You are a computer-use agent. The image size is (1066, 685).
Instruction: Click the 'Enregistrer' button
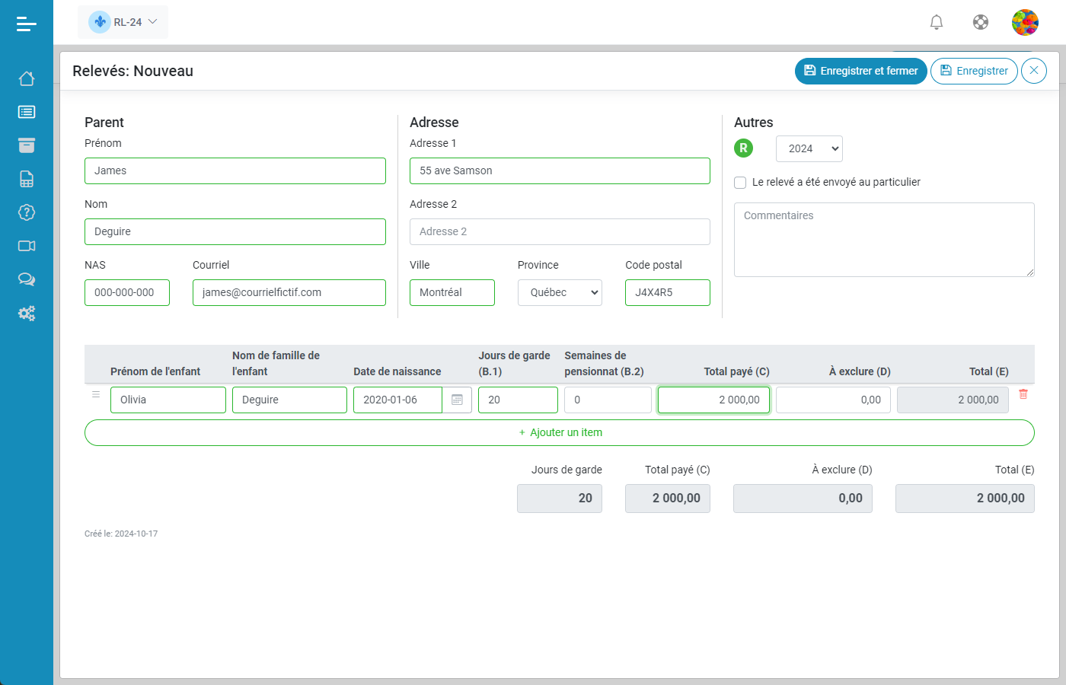tap(974, 71)
